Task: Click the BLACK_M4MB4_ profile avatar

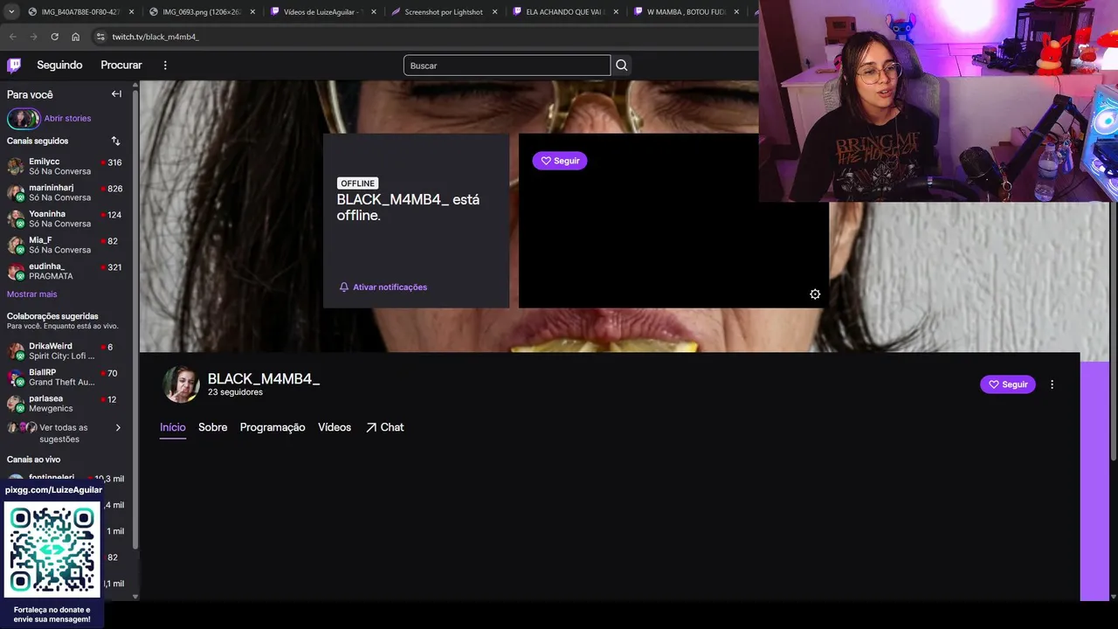Action: coord(181,384)
